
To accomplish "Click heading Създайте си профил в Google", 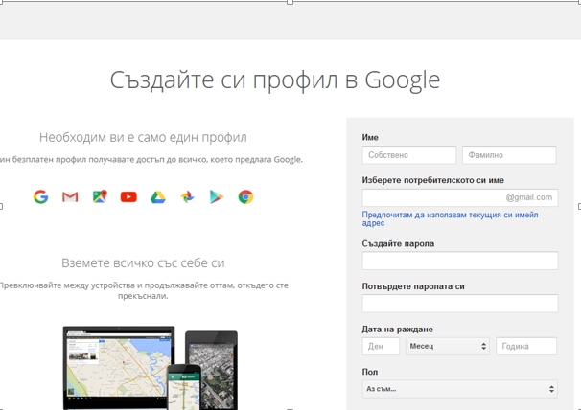I will [275, 80].
